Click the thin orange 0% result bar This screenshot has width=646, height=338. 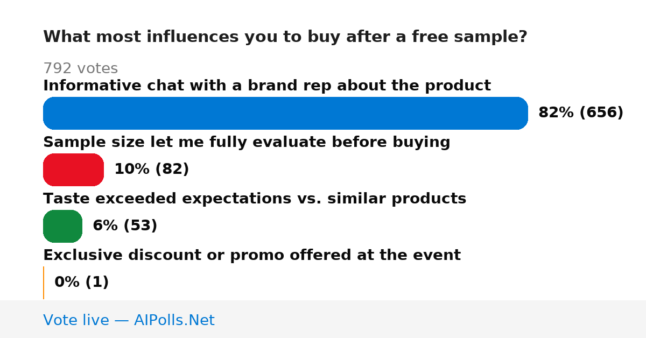pos(44,283)
